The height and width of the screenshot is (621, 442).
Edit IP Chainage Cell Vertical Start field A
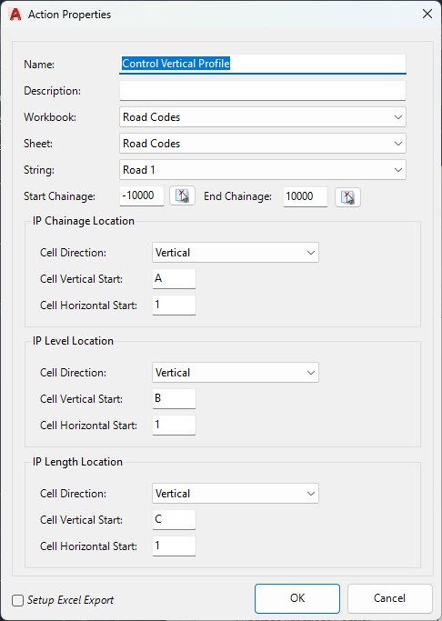coord(174,279)
